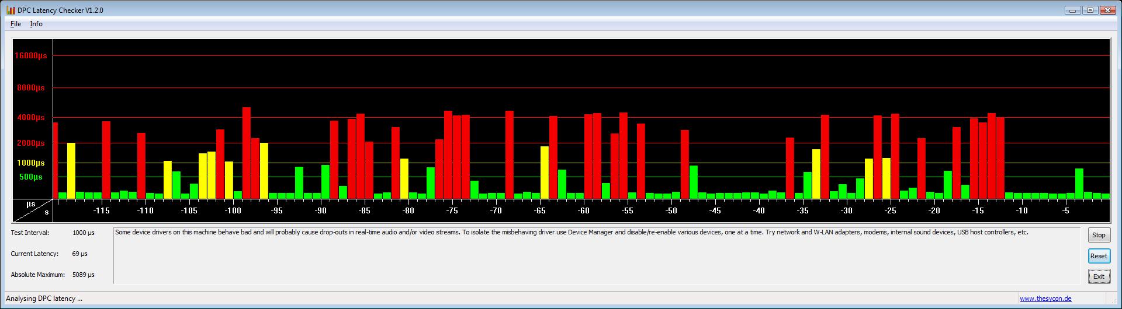Viewport: 1122px width, 309px height.
Task: Click the Test Interval value 1000 µs
Action: pyautogui.click(x=84, y=233)
